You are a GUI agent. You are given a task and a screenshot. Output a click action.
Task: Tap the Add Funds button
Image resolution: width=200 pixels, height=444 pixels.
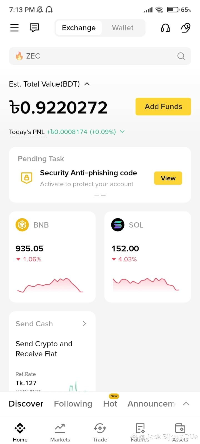click(x=163, y=107)
